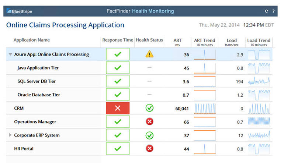Open load trend sparkline for Operations Manager
284x163 pixels.
tap(259, 122)
